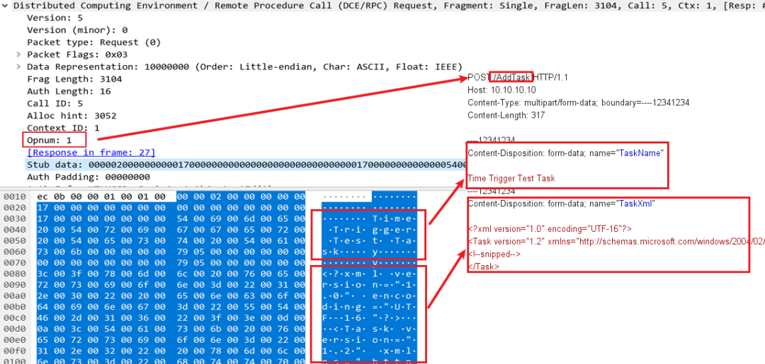Select the Version (minor): 0 field
Screen dimensions: 765x364
[77, 30]
